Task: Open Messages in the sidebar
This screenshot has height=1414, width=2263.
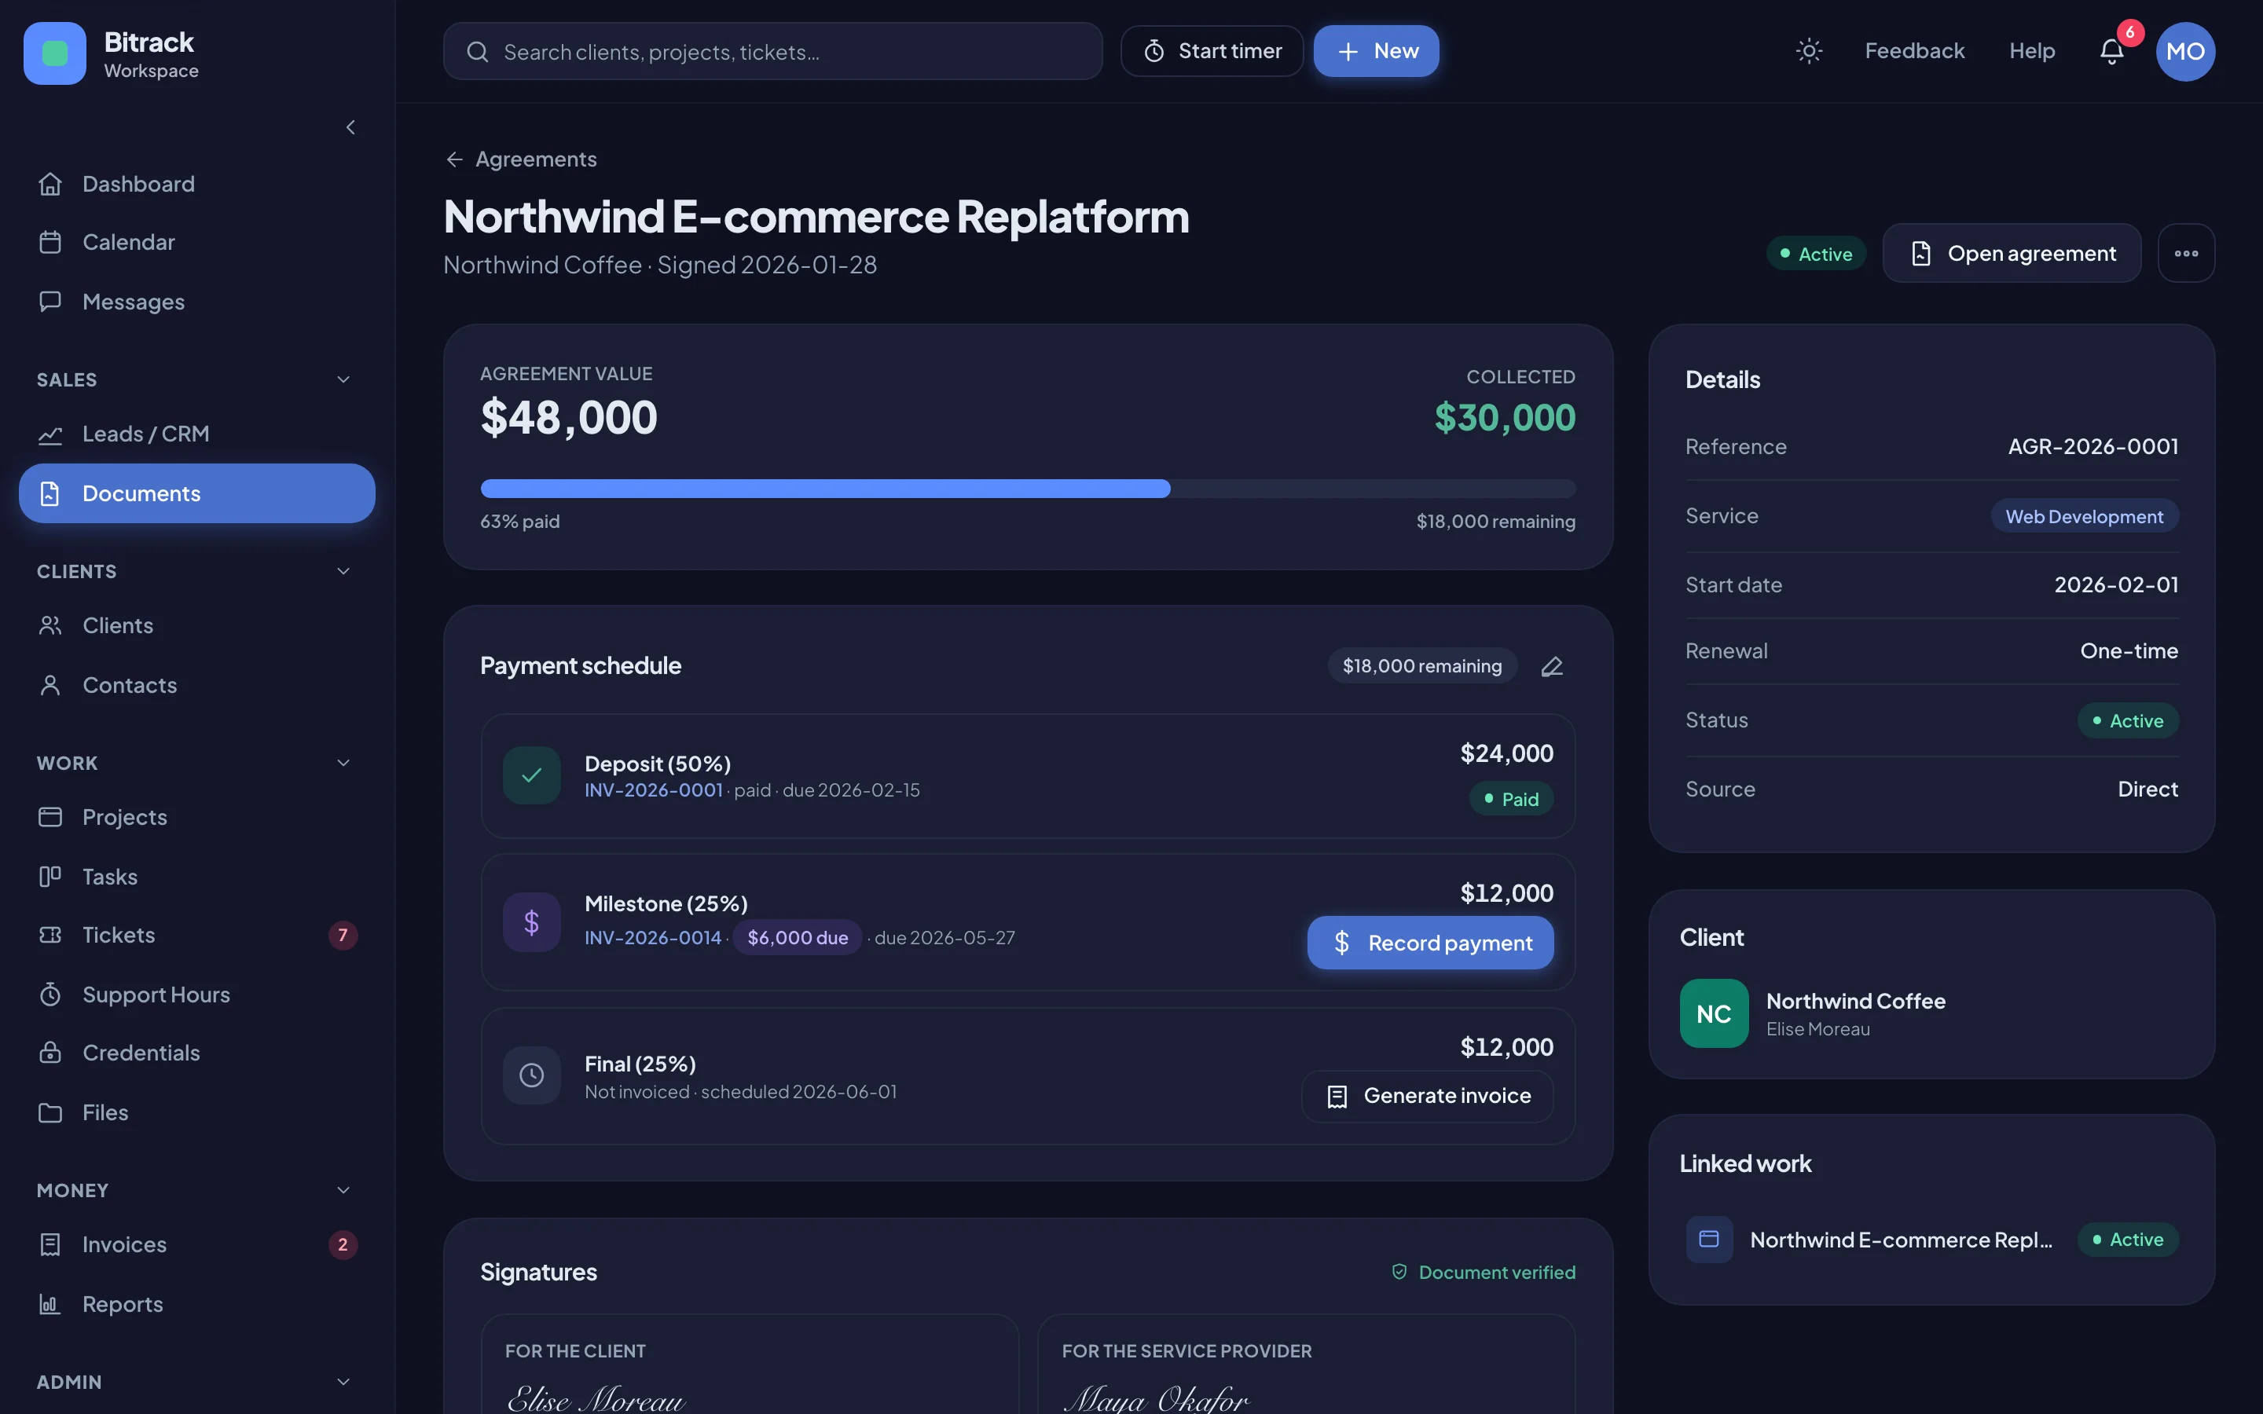Action: tap(196, 302)
